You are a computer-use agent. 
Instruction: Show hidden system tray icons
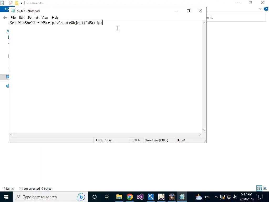tap(216, 197)
